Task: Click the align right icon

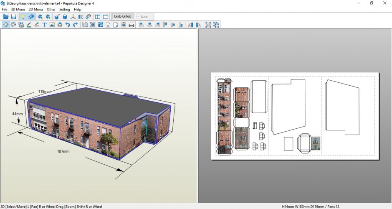Action: click(x=157, y=25)
